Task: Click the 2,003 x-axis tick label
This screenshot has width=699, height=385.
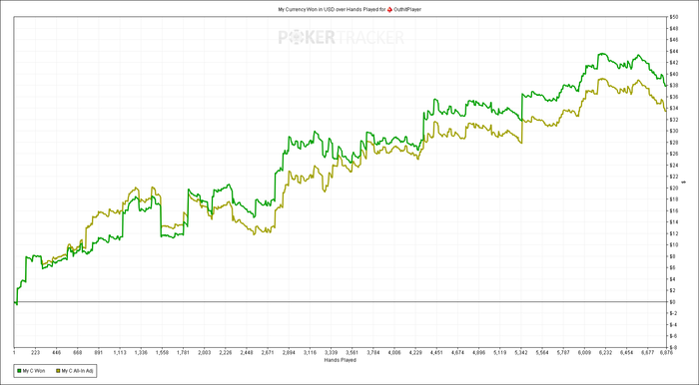Action: click(x=204, y=352)
